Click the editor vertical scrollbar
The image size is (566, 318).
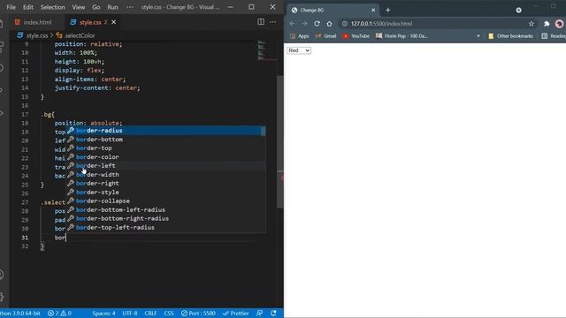click(280, 142)
